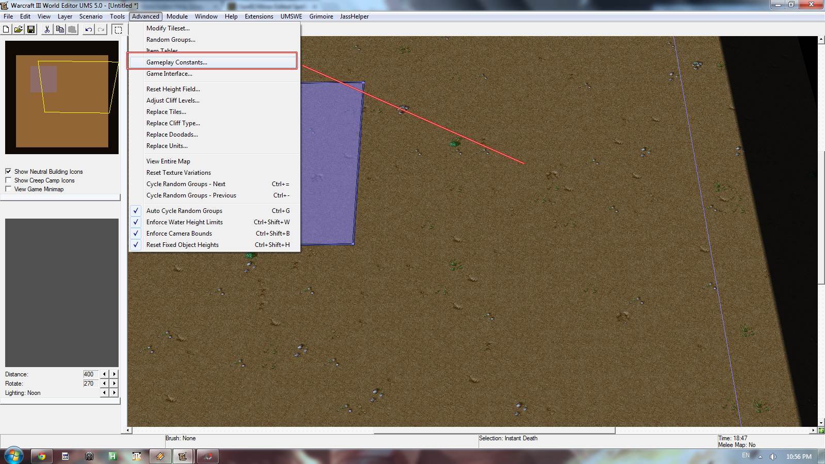Screen dimensions: 825x464
Task: Click the Distance value field
Action: click(91, 374)
